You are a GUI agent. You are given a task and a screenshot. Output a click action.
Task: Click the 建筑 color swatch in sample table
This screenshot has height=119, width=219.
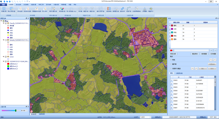tap(172, 26)
